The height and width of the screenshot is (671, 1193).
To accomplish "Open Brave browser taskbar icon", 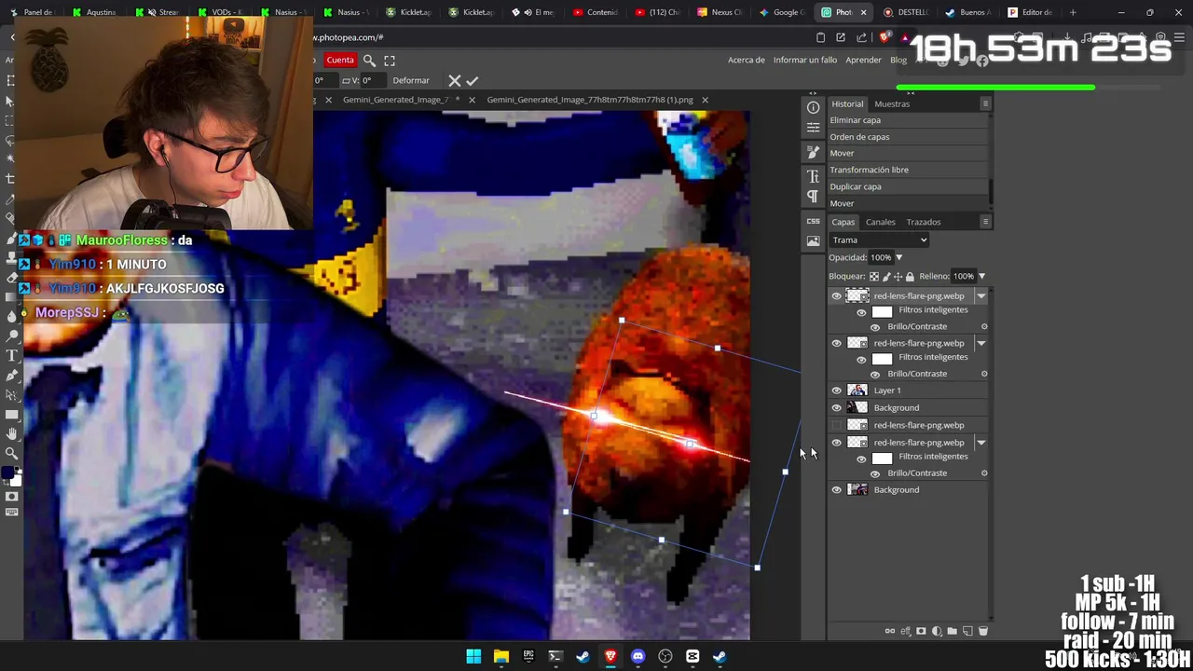I will pos(610,656).
